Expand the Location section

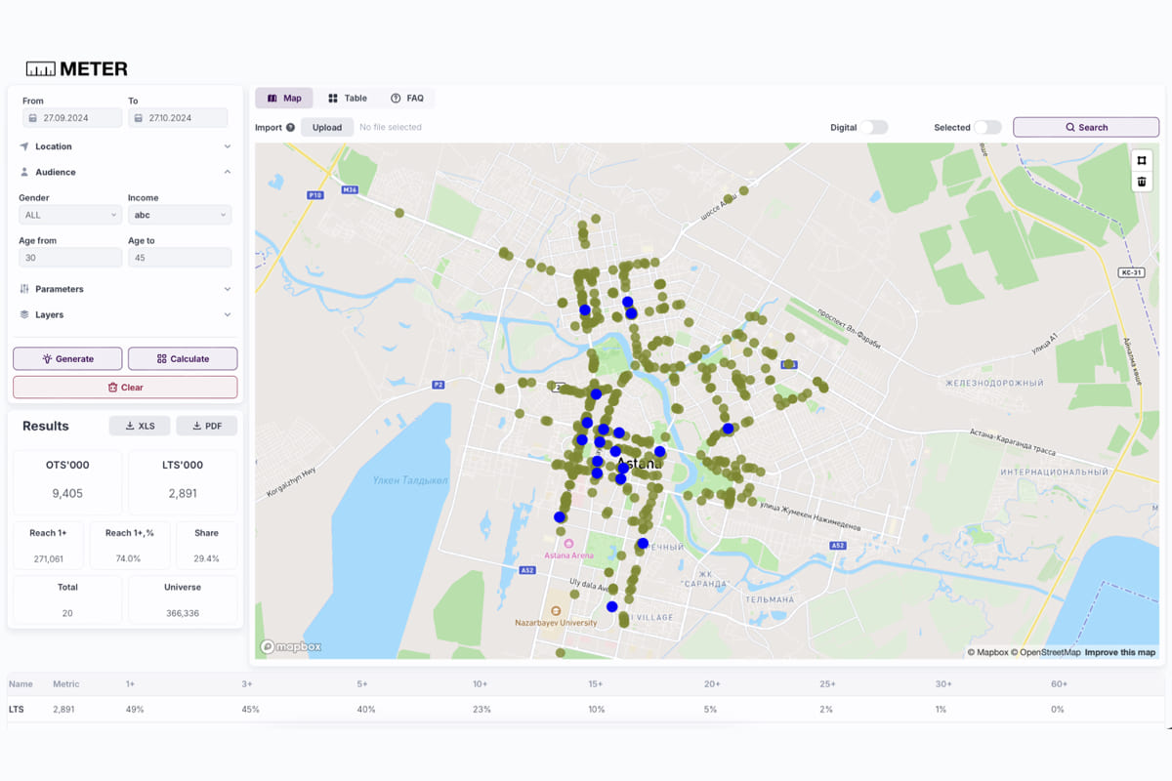point(125,146)
